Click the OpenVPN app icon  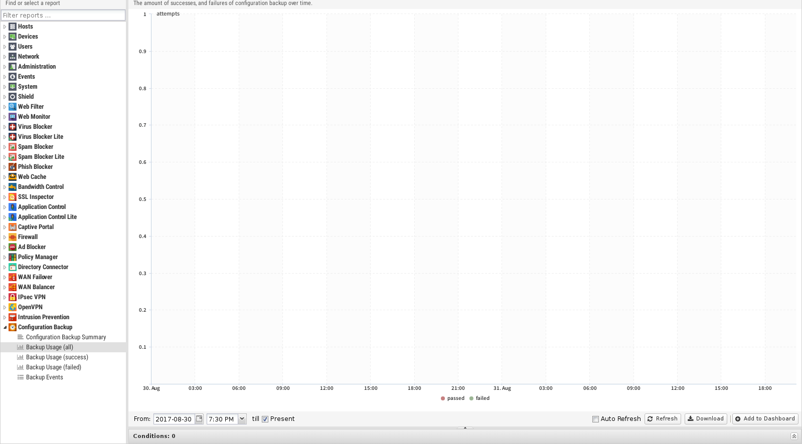point(13,307)
